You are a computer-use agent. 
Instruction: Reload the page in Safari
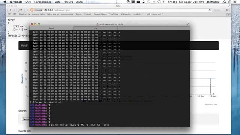click(210, 10)
